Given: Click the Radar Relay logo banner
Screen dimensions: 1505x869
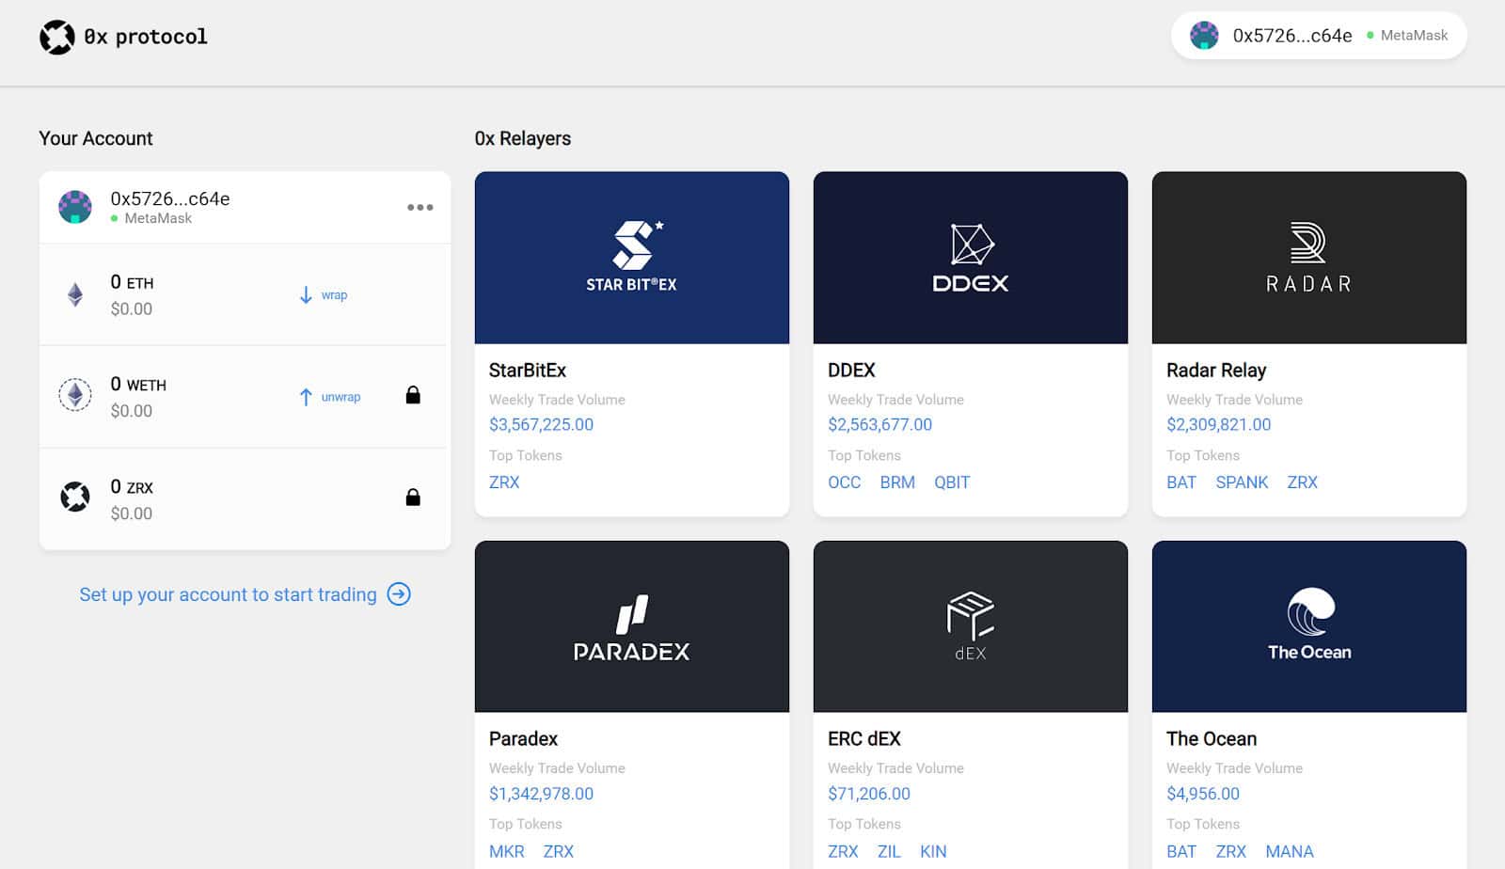Looking at the screenshot, I should [1308, 258].
